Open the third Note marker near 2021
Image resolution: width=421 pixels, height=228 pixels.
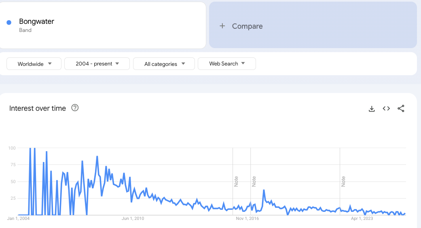(343, 181)
